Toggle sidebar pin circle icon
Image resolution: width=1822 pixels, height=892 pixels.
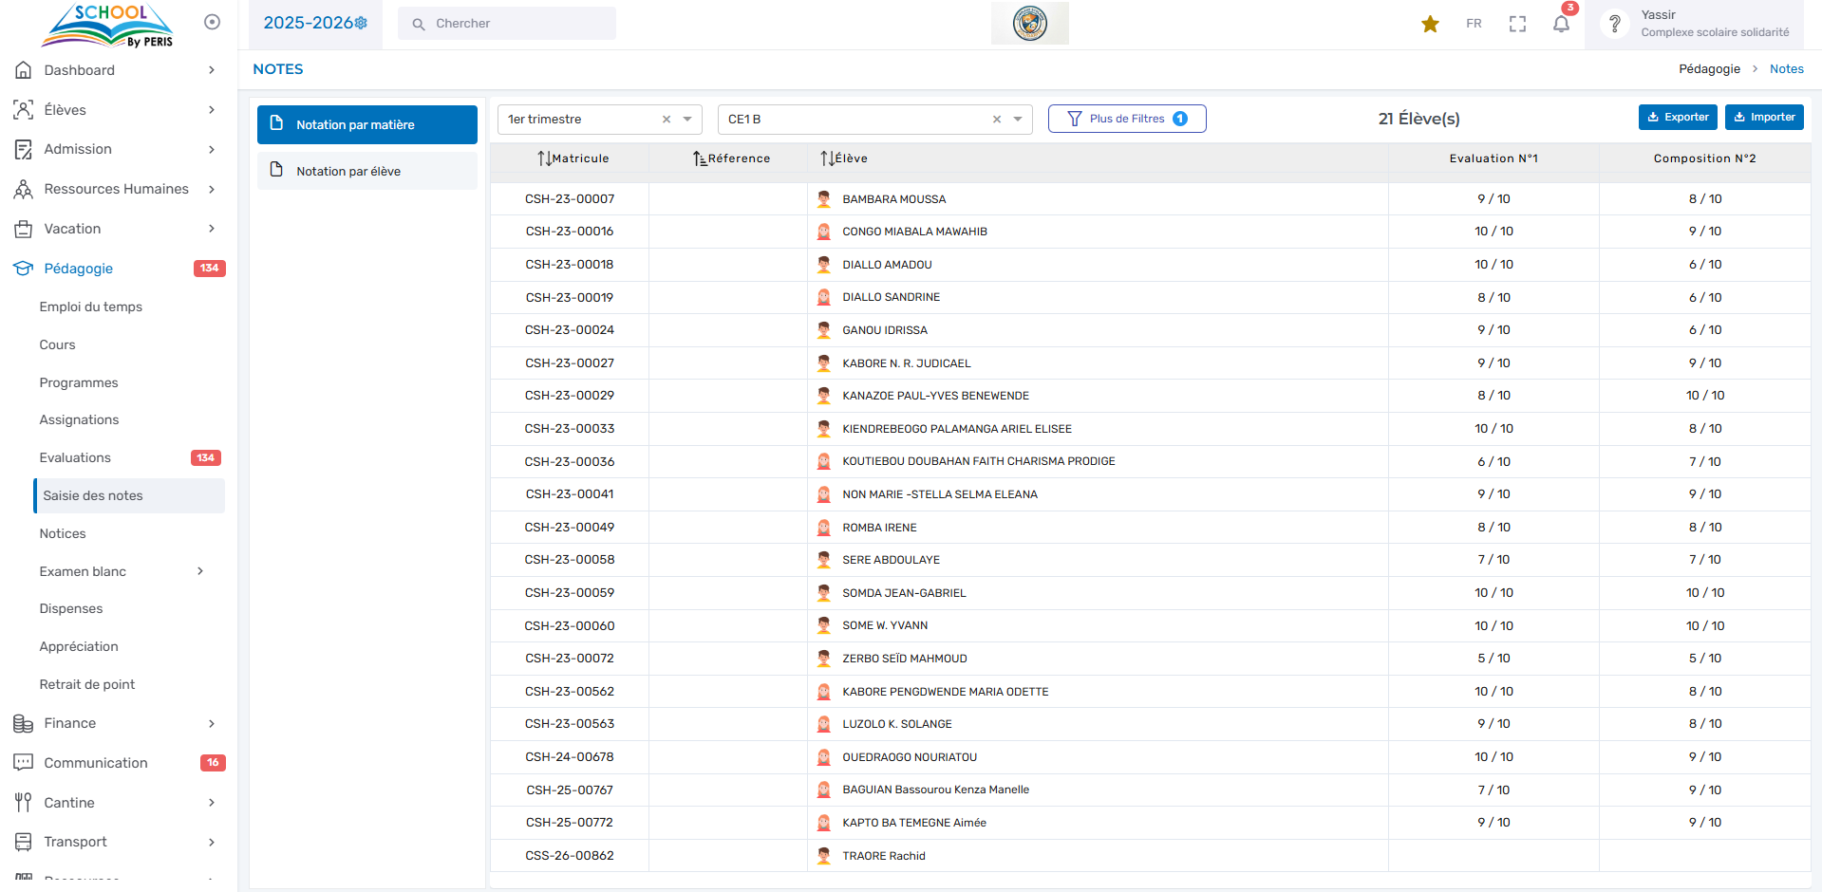pyautogui.click(x=212, y=22)
